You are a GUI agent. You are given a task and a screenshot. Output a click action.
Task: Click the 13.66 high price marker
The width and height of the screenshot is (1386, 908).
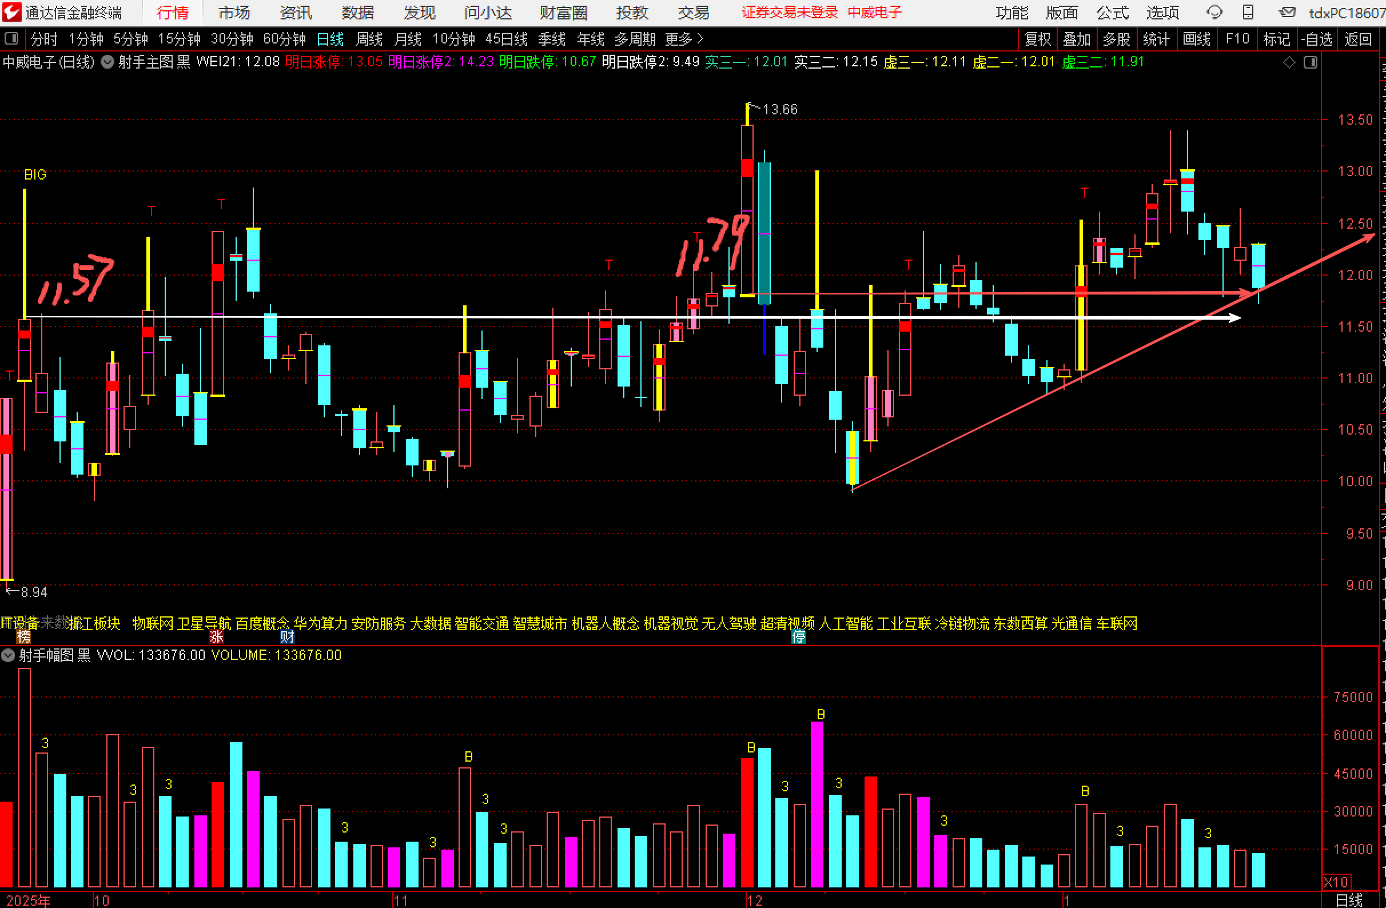coord(779,109)
